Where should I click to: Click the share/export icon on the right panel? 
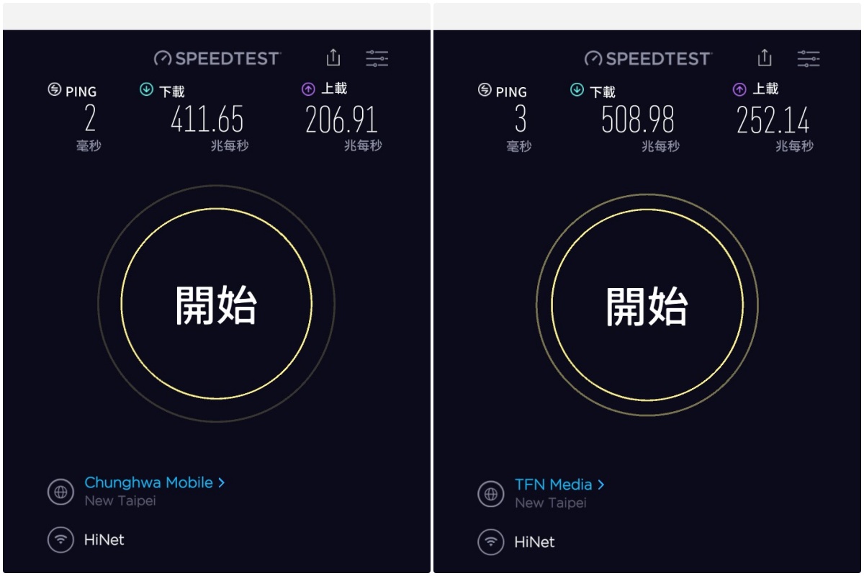point(764,58)
